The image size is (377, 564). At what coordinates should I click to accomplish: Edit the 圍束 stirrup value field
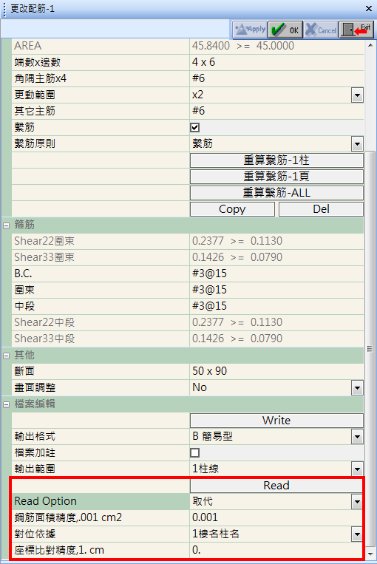[x=276, y=290]
